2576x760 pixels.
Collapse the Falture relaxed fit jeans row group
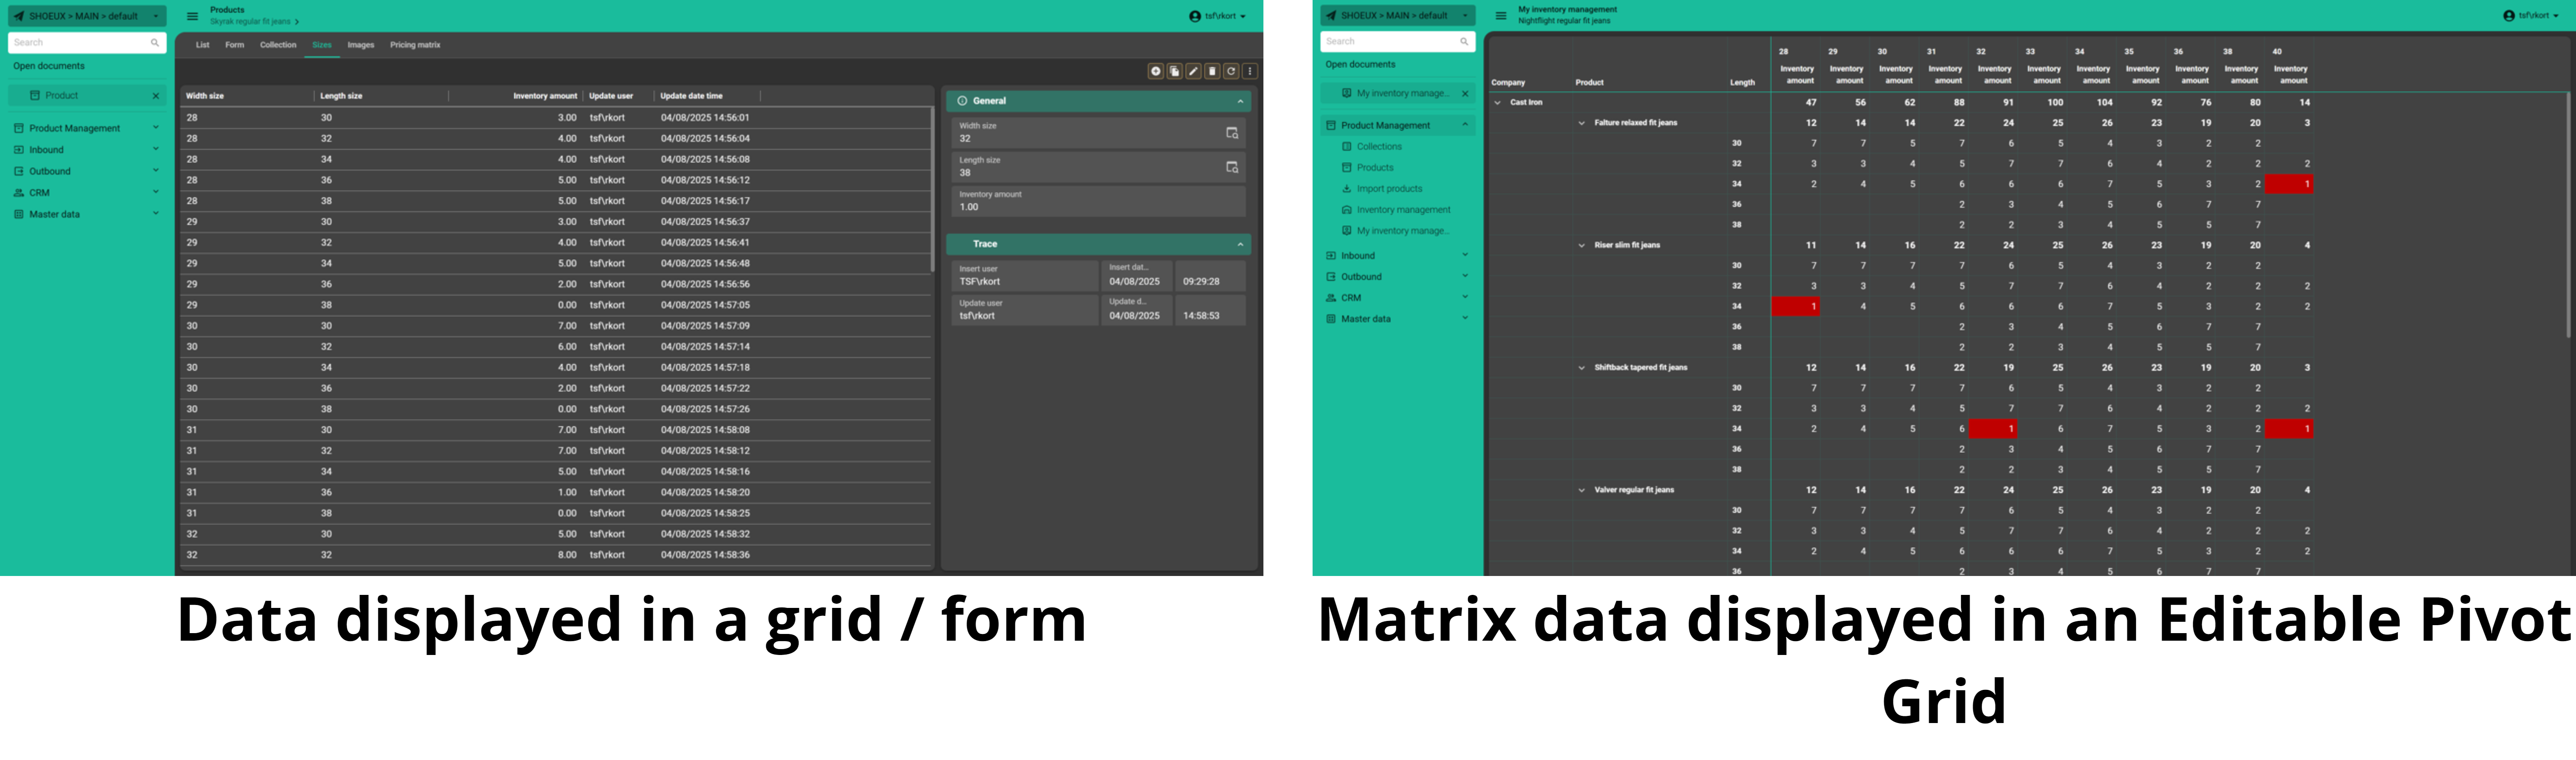1581,123
